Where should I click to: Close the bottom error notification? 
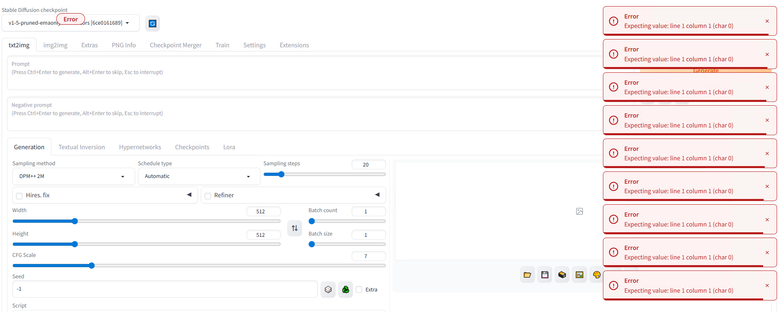tap(767, 286)
